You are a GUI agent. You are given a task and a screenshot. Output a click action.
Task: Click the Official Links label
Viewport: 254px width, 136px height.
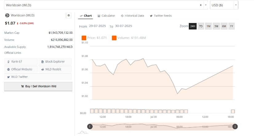tap(13, 53)
